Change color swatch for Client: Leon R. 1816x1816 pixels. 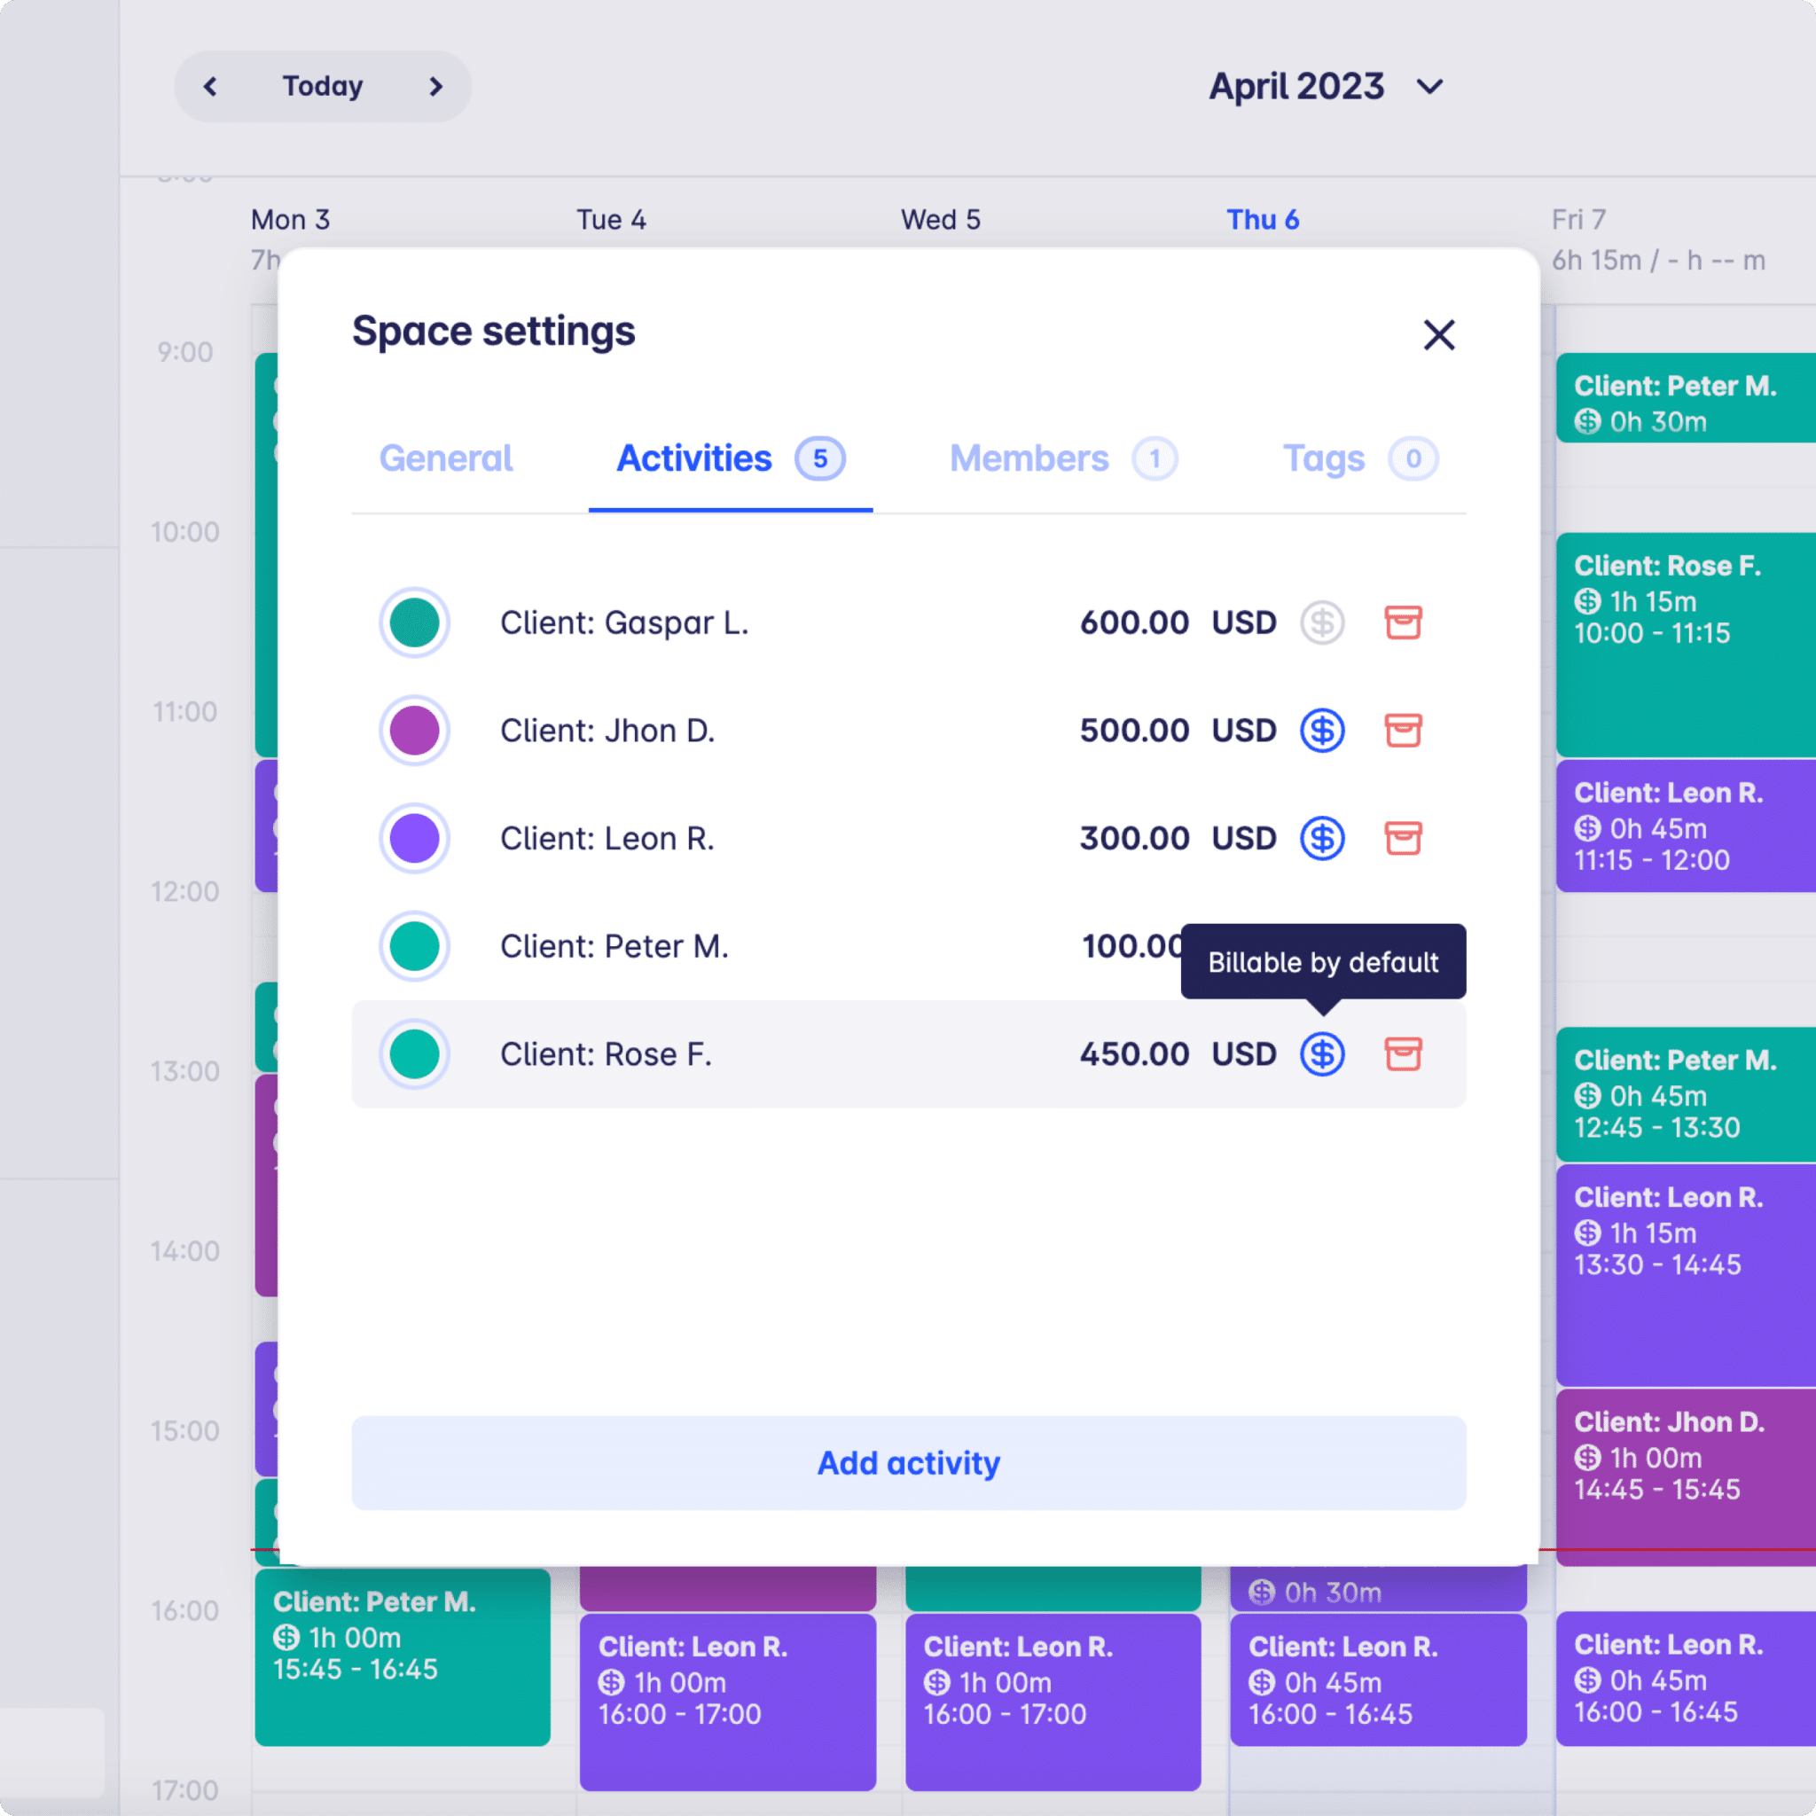[414, 837]
